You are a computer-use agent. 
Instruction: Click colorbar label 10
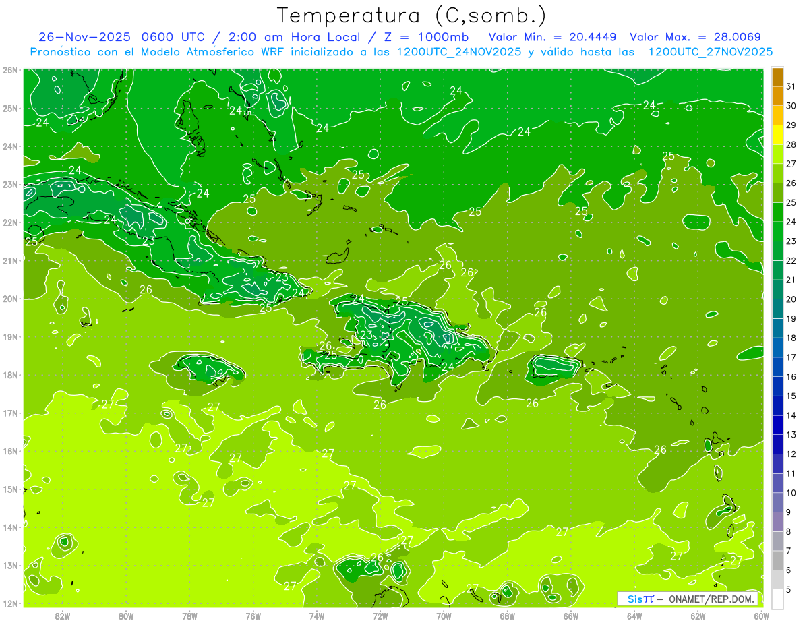click(x=791, y=492)
